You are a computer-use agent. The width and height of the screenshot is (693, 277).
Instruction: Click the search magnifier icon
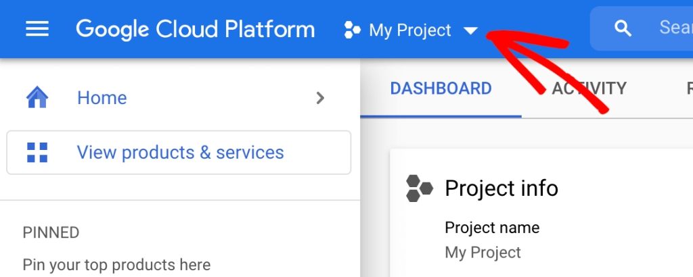point(622,28)
